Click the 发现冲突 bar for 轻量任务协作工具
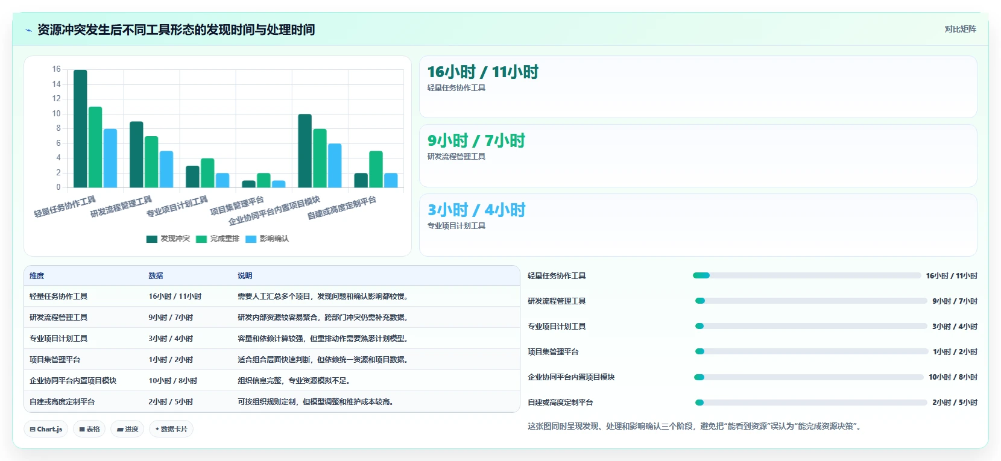This screenshot has height=461, width=1001. (x=80, y=128)
